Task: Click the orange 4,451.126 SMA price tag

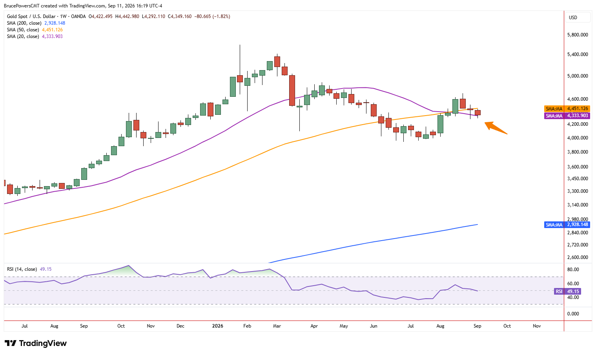Action: pos(567,109)
